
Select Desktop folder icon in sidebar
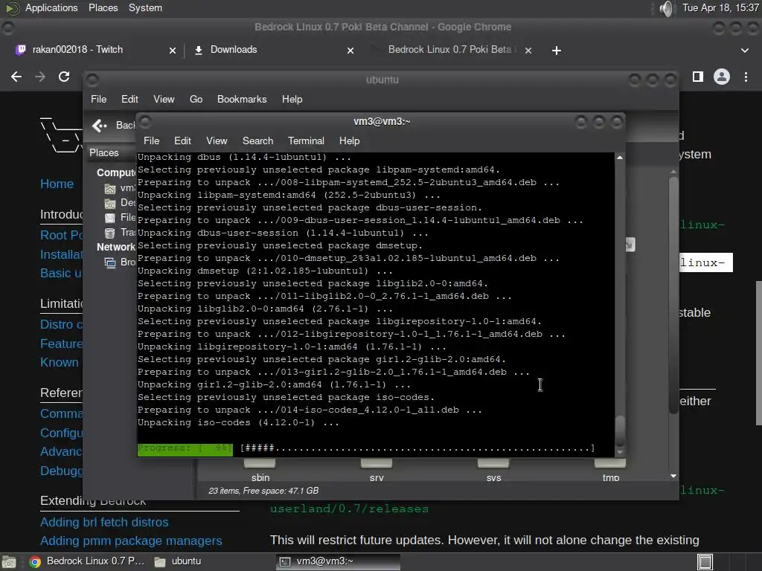tap(110, 203)
